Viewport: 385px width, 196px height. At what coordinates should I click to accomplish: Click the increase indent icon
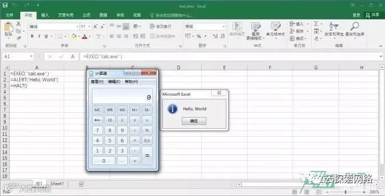click(143, 36)
